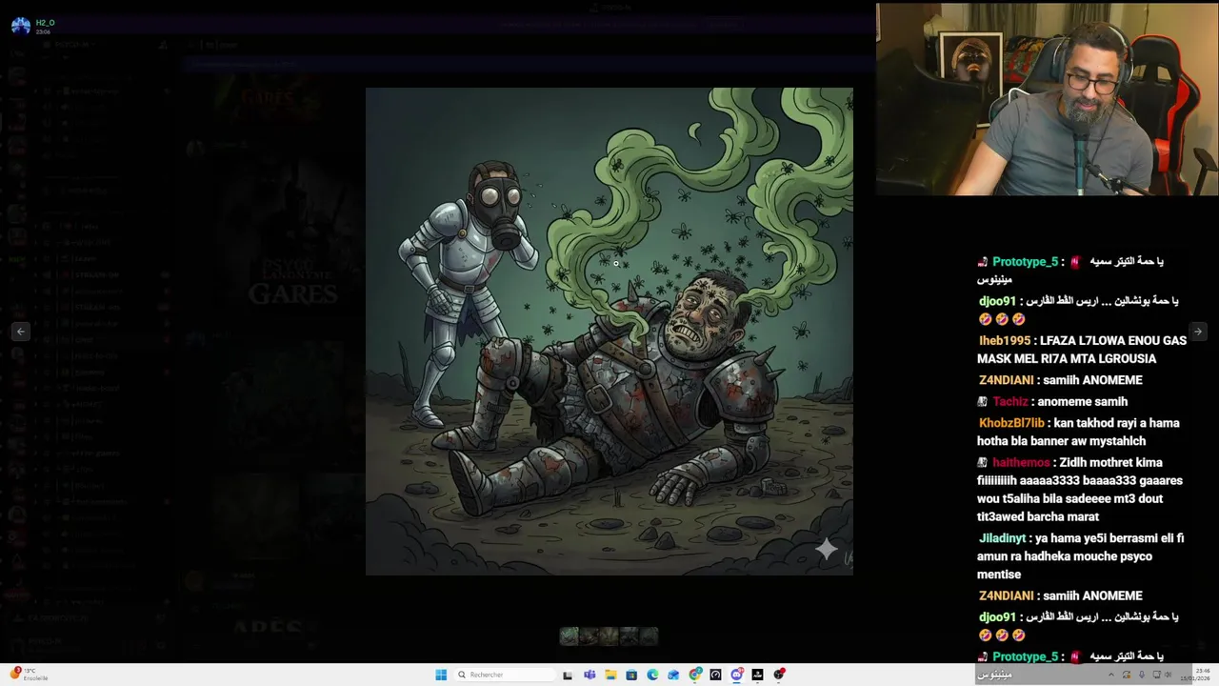Open the microphone tray icon
This screenshot has width=1219, height=686.
(x=1142, y=675)
